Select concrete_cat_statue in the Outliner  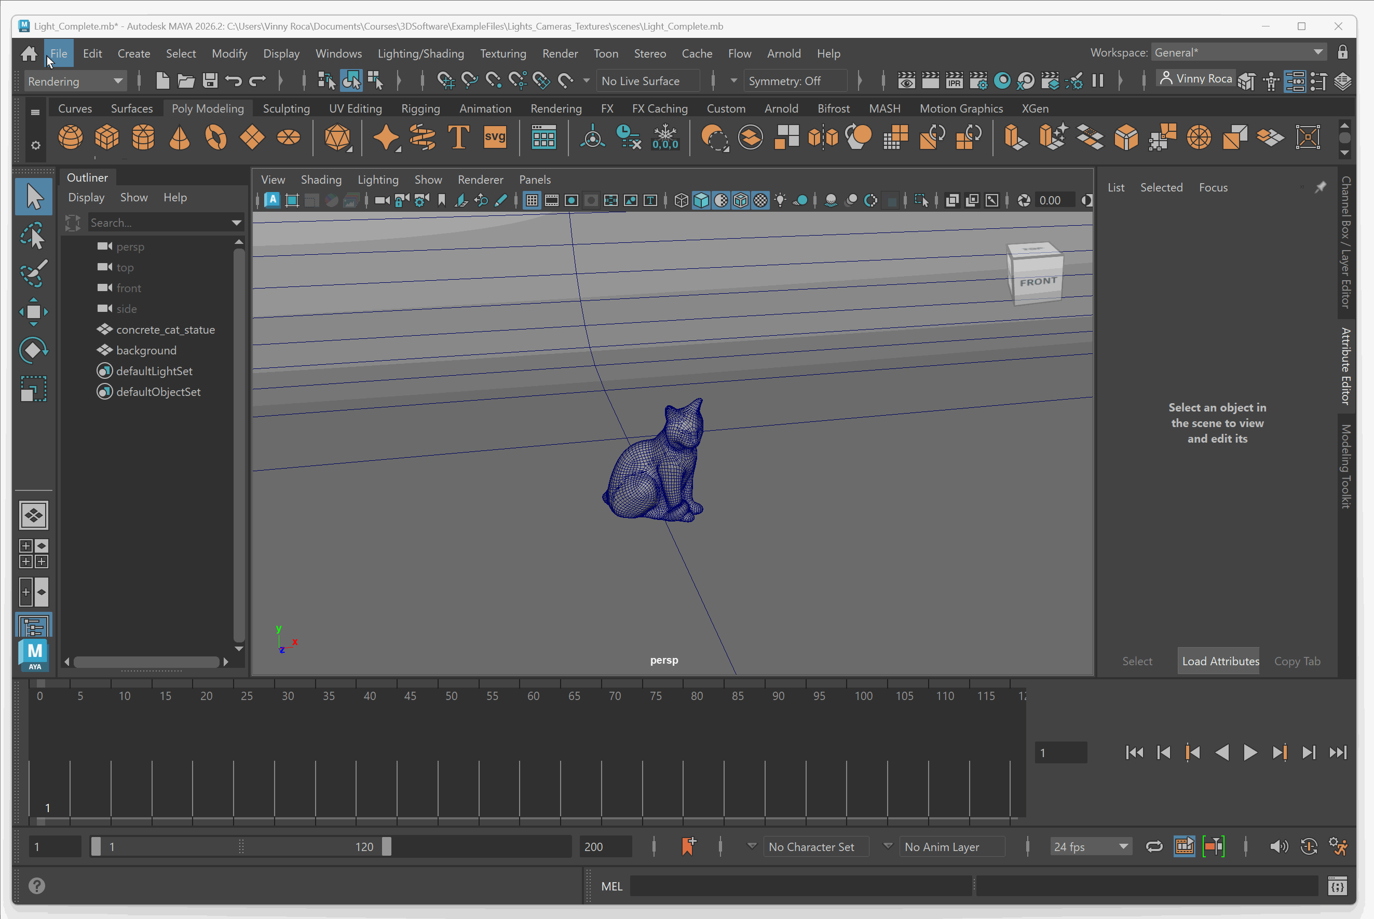click(x=165, y=330)
